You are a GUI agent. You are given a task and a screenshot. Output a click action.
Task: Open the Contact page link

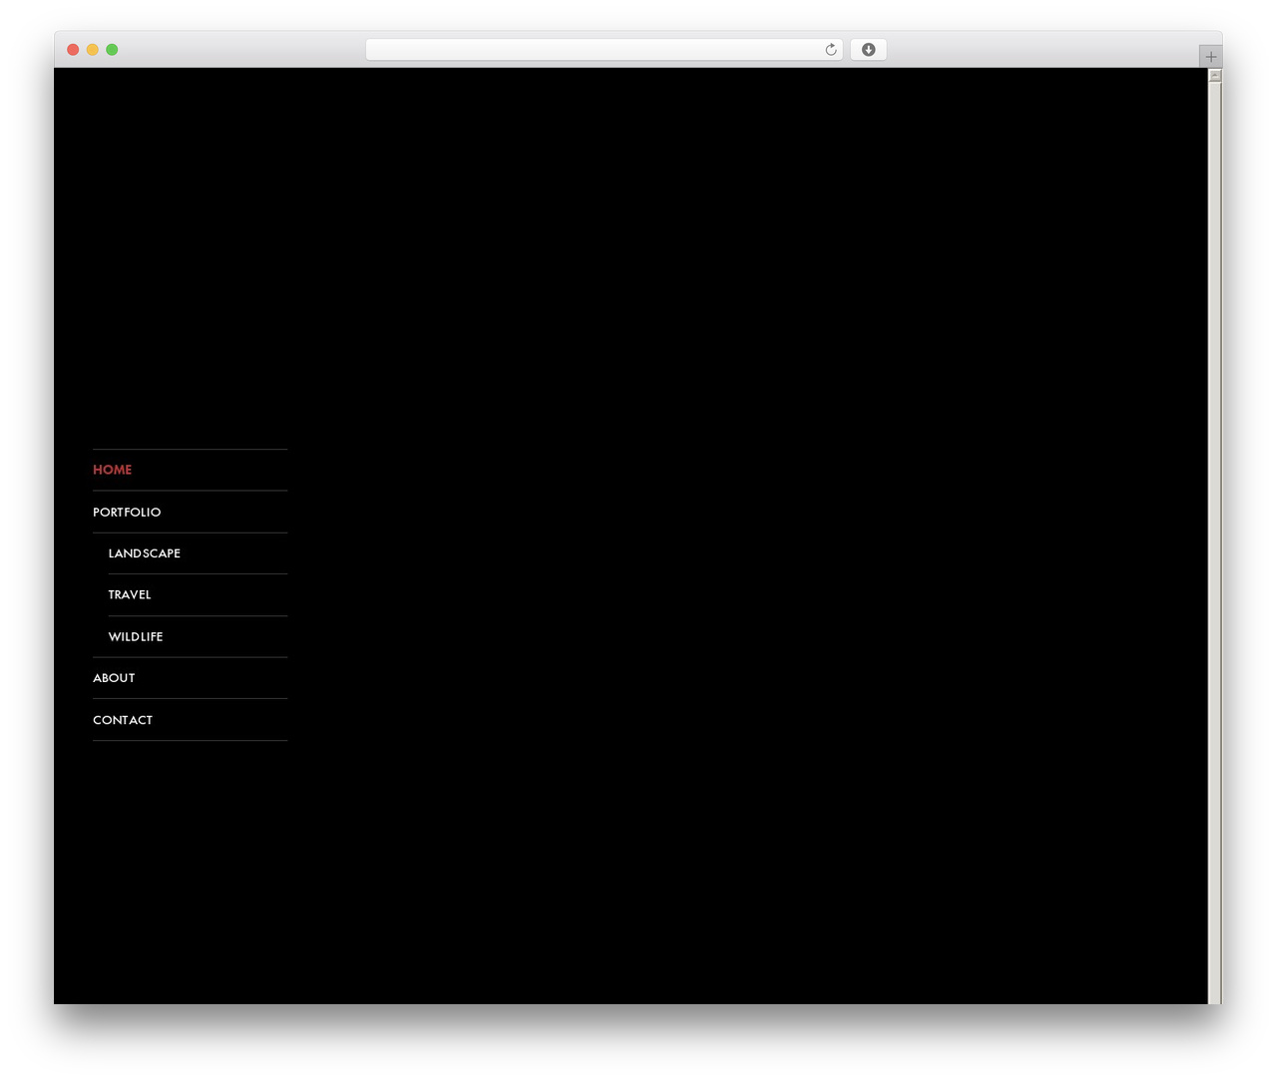click(123, 720)
